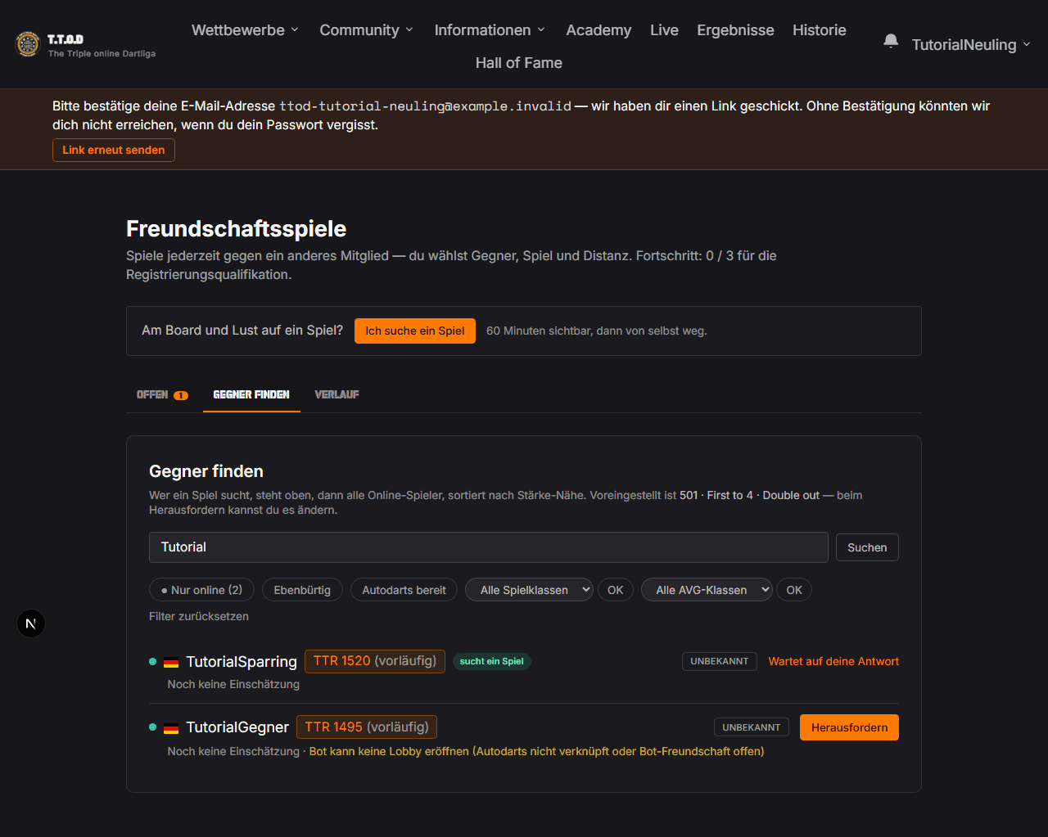The image size is (1048, 837).
Task: Open the notifications bell
Action: pos(891,41)
